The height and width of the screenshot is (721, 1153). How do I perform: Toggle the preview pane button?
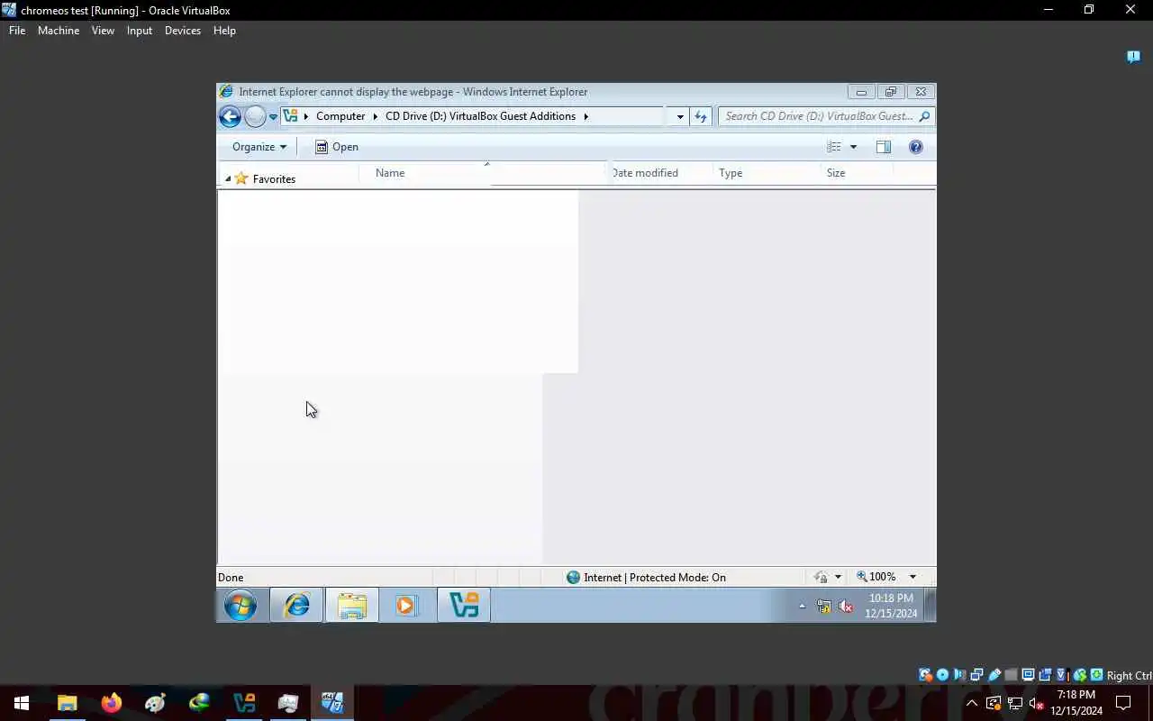(884, 147)
